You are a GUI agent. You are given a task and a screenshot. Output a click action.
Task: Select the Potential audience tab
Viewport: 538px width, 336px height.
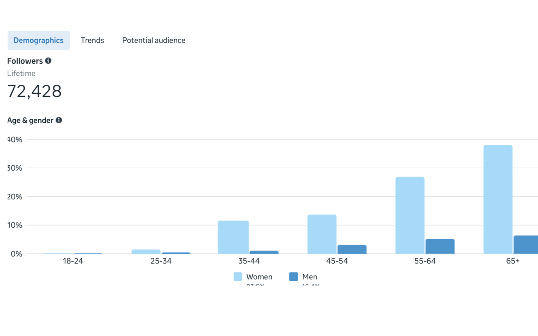154,41
